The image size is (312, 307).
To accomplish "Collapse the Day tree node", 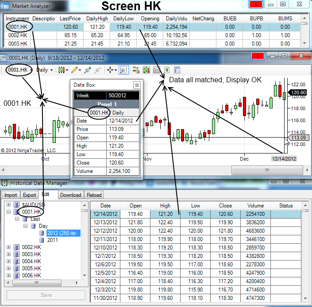I will [26, 226].
